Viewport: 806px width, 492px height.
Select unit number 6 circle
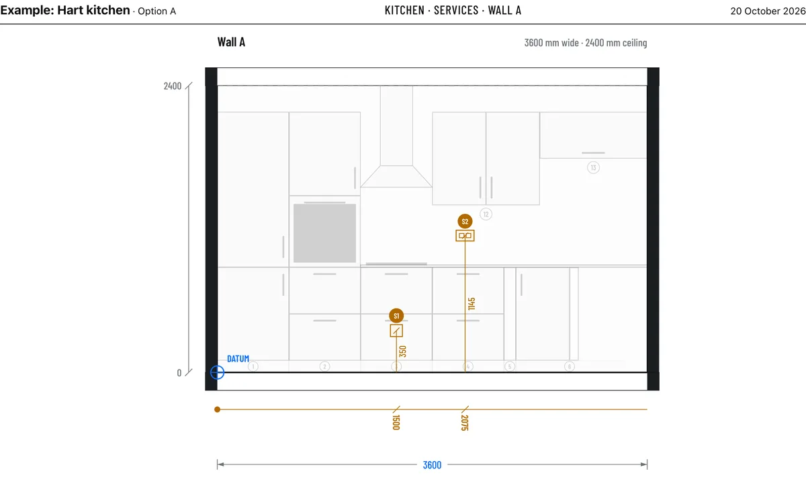570,366
